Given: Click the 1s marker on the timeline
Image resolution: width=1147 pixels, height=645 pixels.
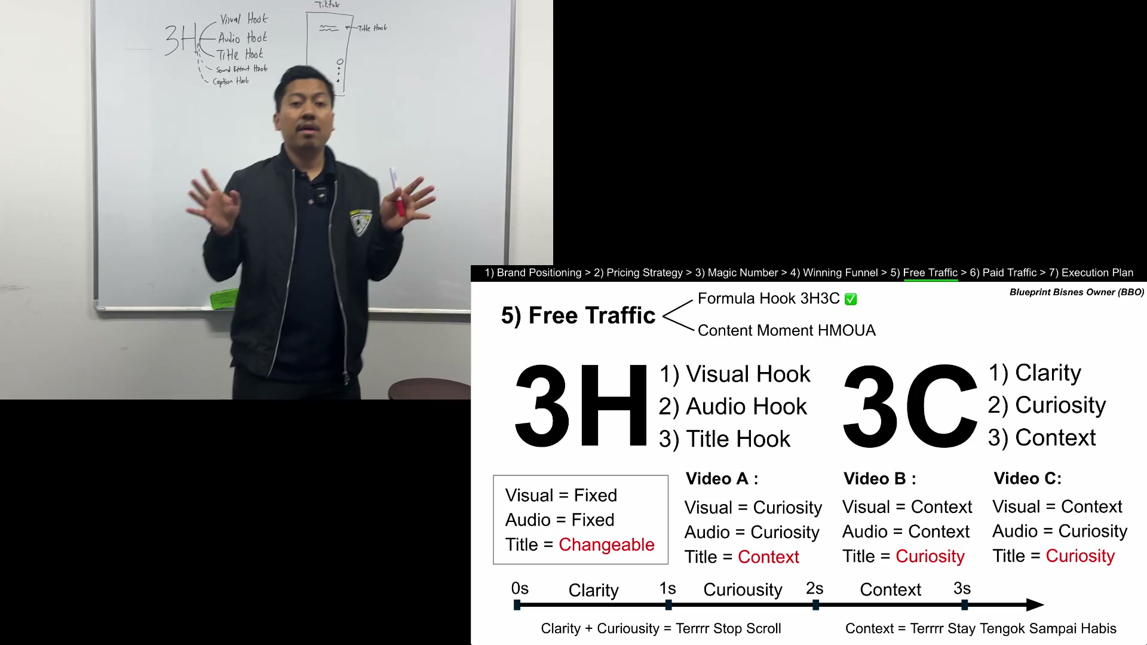Looking at the screenshot, I should coord(668,605).
